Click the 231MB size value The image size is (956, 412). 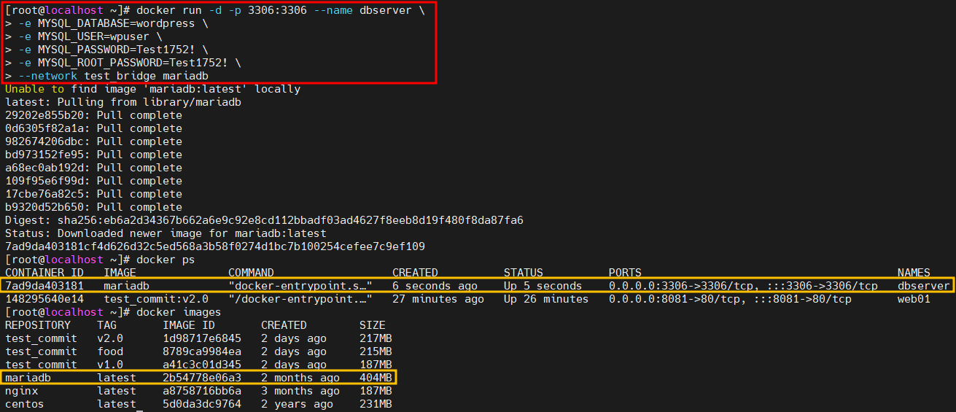point(376,404)
